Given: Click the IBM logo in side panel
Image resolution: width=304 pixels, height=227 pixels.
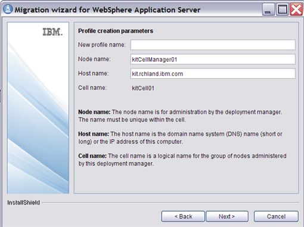Looking at the screenshot, I should point(52,32).
